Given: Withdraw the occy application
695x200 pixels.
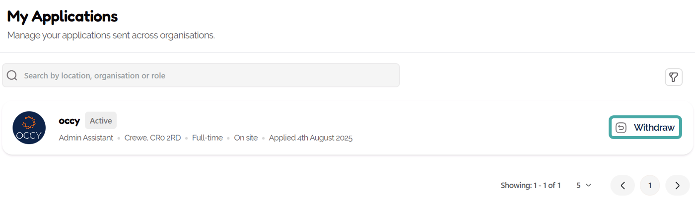Looking at the screenshot, I should (645, 128).
